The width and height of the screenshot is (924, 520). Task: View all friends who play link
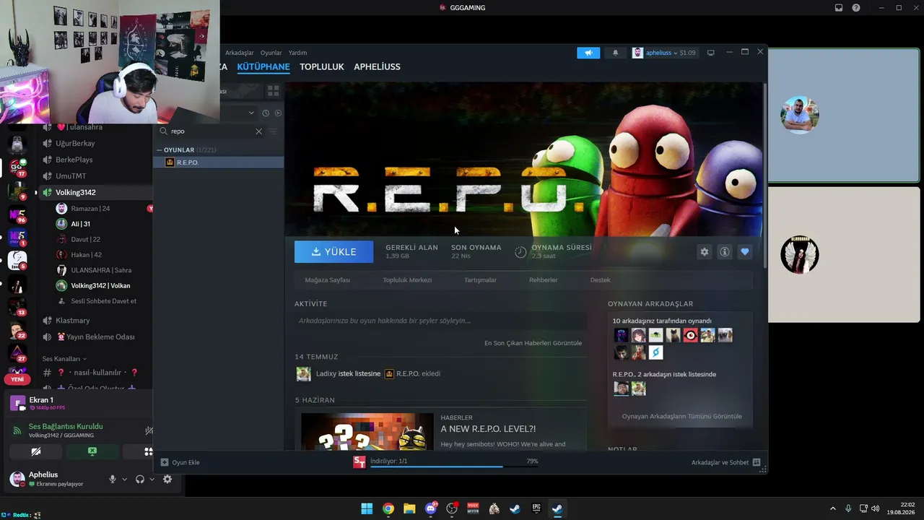point(681,416)
